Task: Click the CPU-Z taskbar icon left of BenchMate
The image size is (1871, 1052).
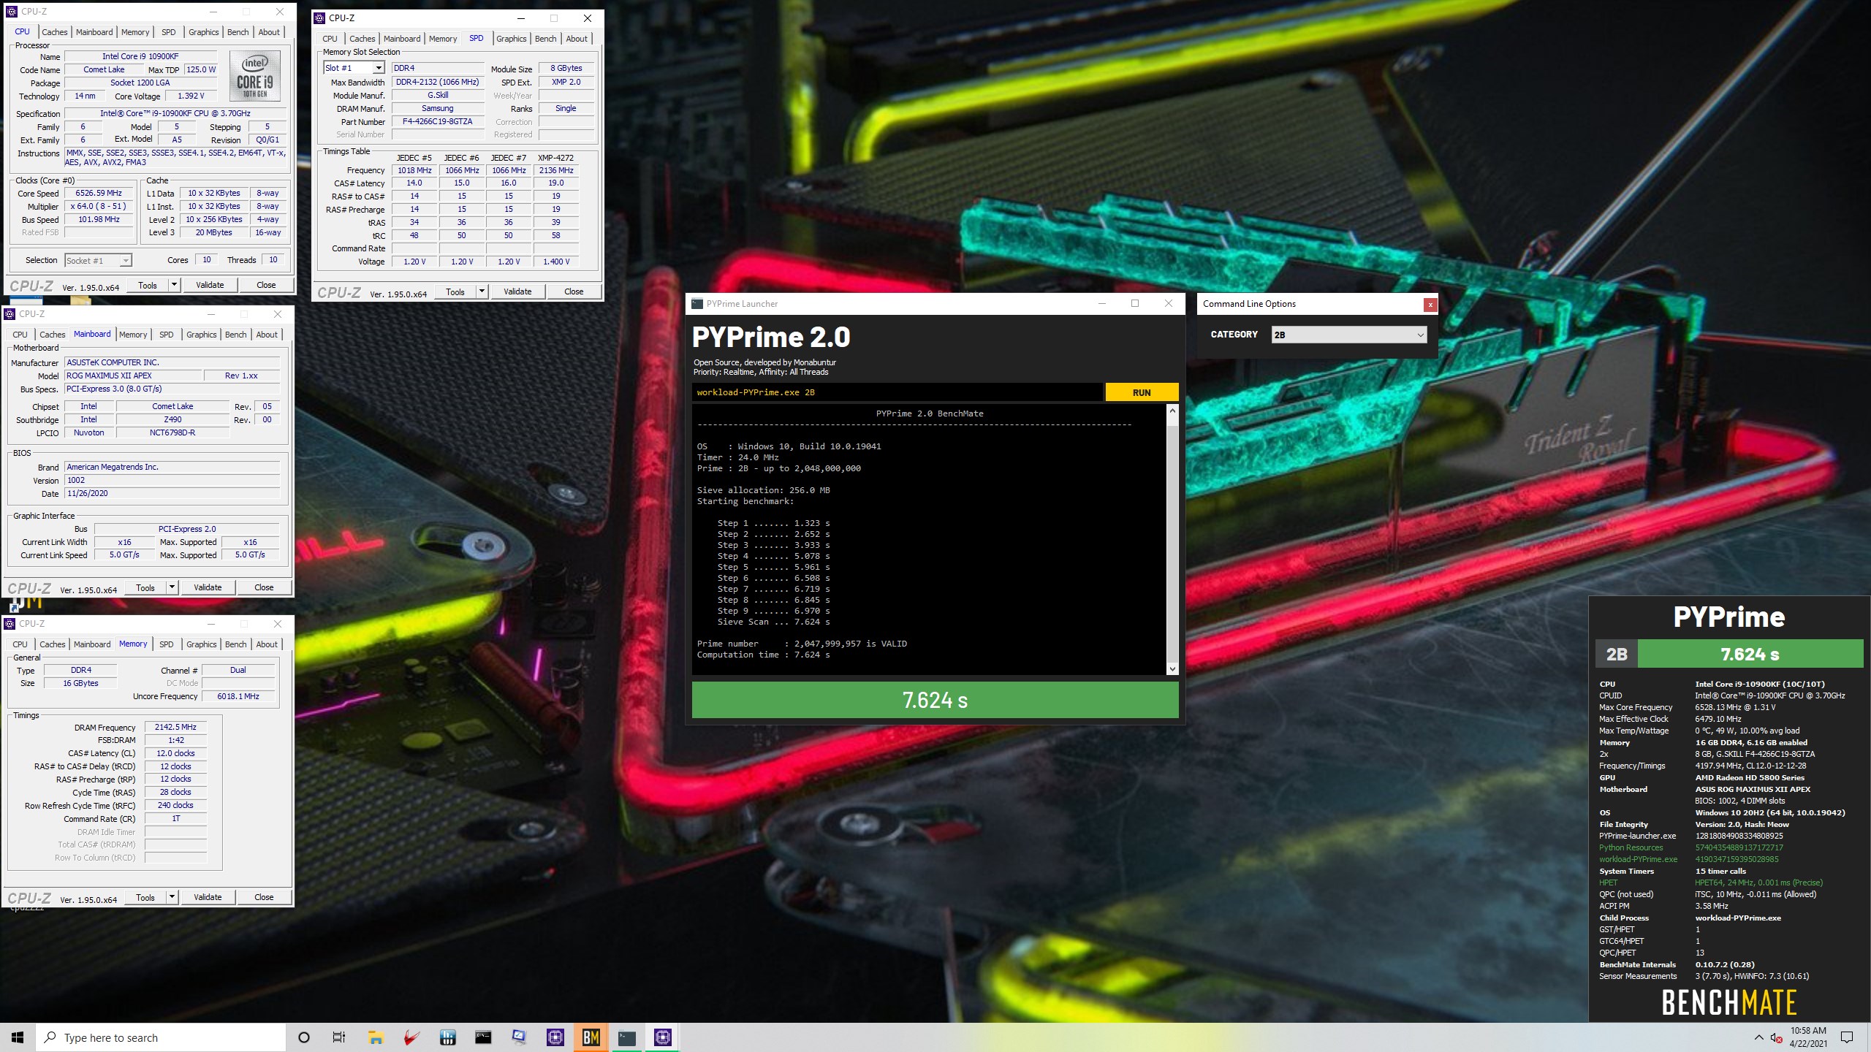Action: pyautogui.click(x=555, y=1037)
